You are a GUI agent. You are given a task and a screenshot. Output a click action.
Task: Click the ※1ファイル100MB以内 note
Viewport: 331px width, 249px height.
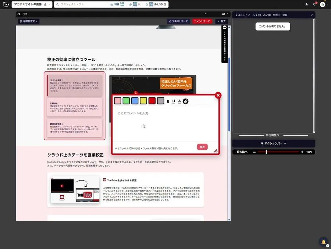146,149
